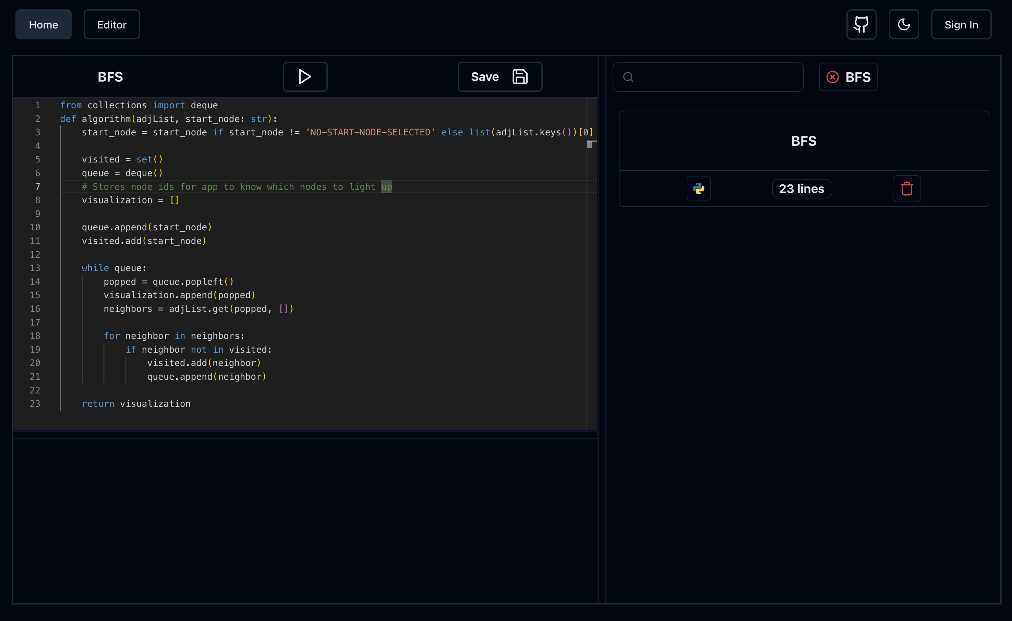Click the Python icon on BFS card
The width and height of the screenshot is (1012, 621).
(x=698, y=189)
